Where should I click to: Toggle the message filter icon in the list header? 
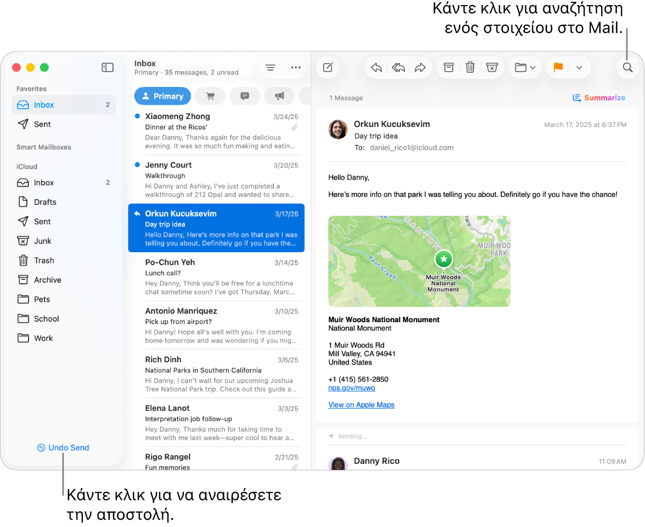coord(270,68)
